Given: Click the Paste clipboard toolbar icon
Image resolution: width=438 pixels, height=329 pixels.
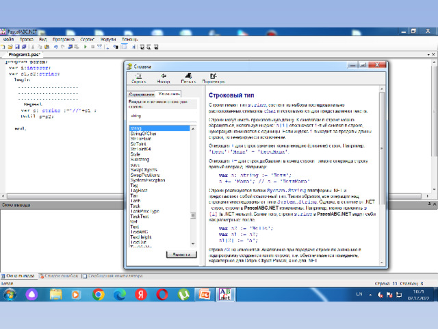Looking at the screenshot, I should coord(47,47).
